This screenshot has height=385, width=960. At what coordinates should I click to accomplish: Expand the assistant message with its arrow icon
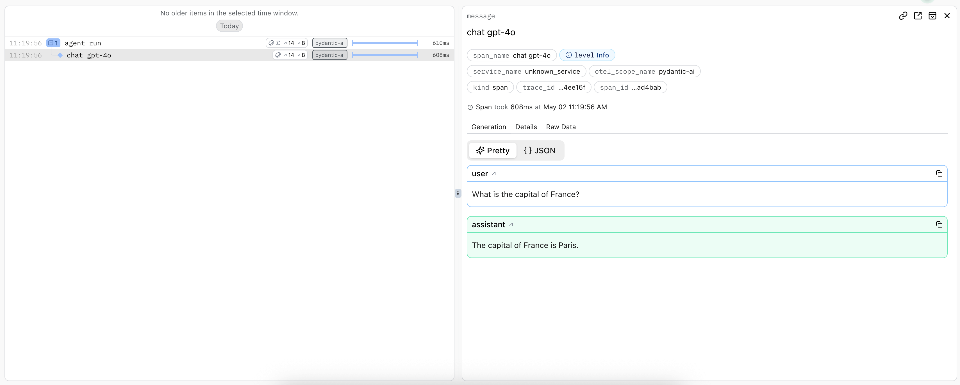(511, 224)
